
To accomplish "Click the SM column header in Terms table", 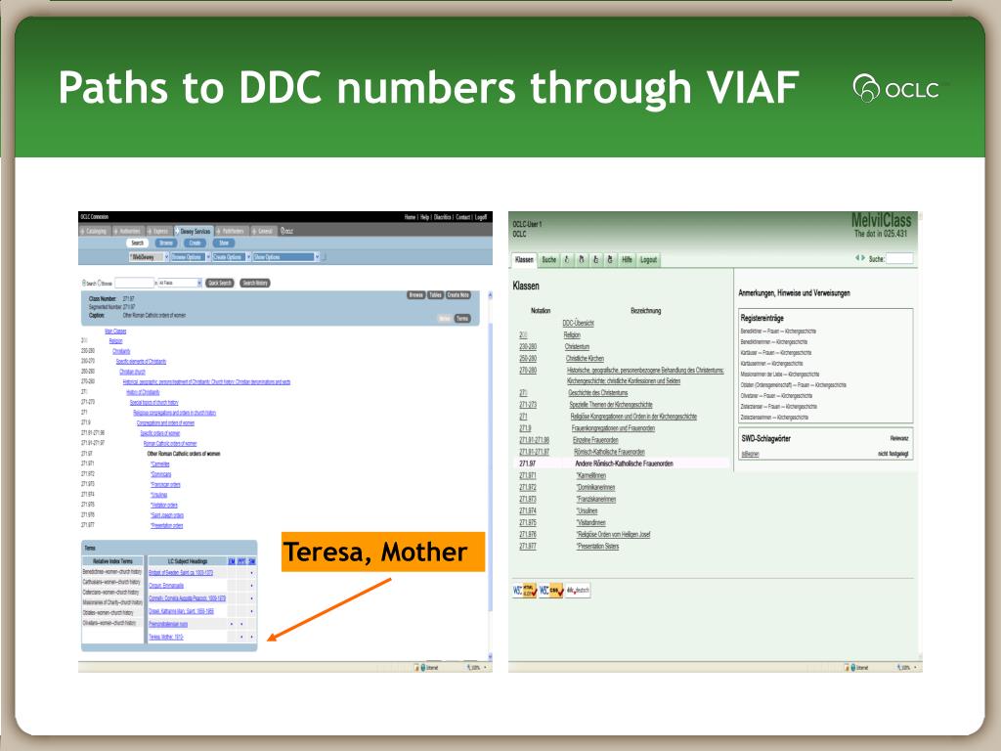I will tap(251, 561).
